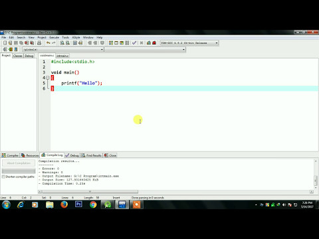Switch to the Debug side panel tab
Screen dimensions: 319x239
click(x=29, y=56)
